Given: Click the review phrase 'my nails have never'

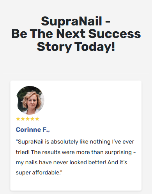Looking at the screenshot, I should coord(42,163).
